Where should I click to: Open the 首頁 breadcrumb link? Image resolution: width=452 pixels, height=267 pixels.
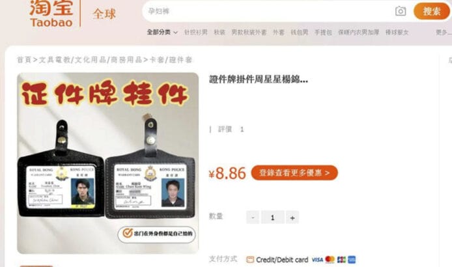(24, 60)
